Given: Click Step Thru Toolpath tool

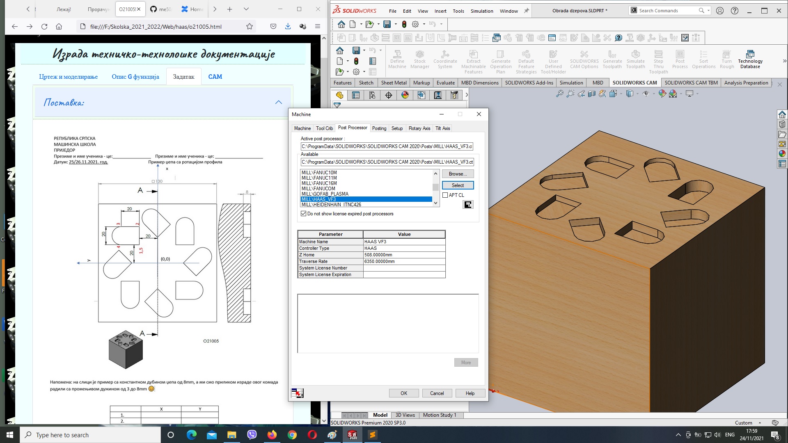Looking at the screenshot, I should (658, 62).
